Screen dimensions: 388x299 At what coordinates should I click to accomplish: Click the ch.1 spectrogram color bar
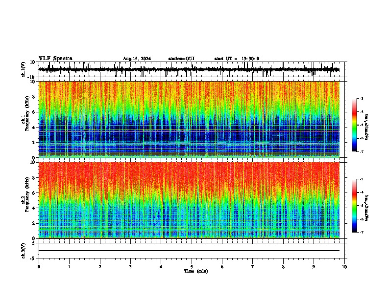(x=354, y=125)
